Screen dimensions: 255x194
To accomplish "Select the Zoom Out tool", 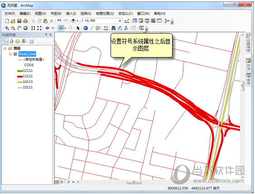I will point(13,28).
